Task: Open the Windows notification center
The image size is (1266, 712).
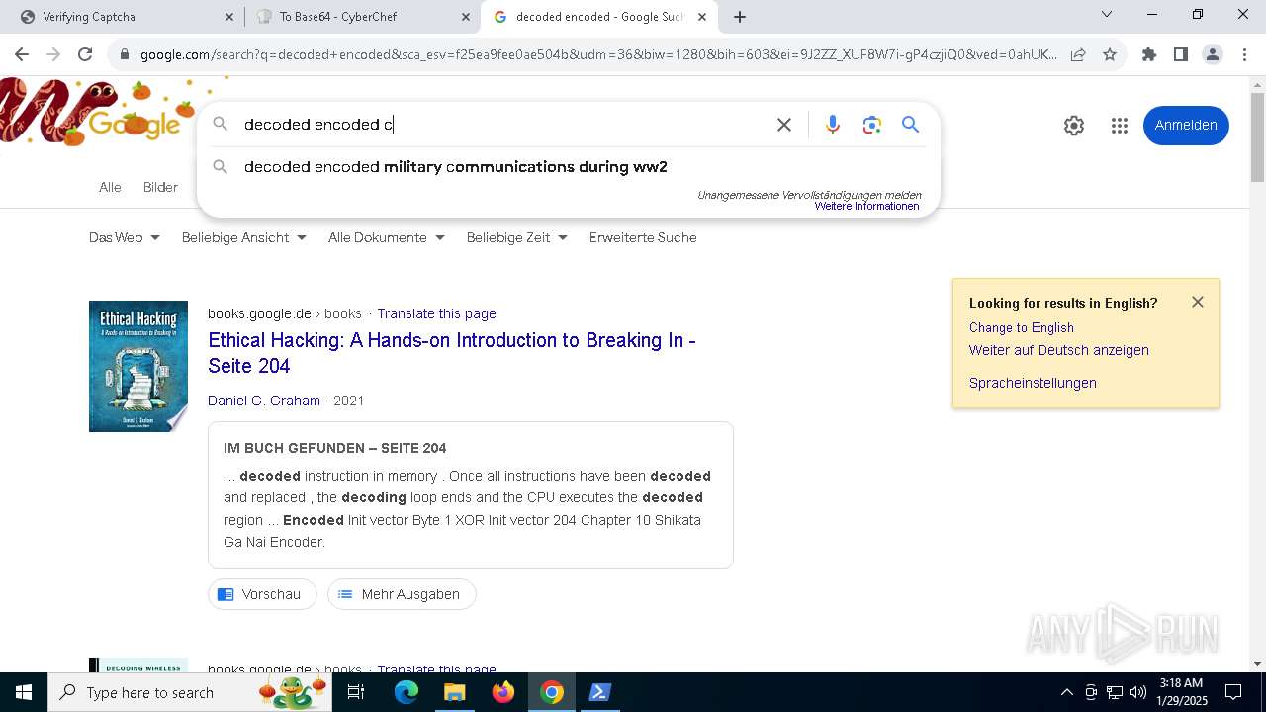Action: pyautogui.click(x=1233, y=692)
